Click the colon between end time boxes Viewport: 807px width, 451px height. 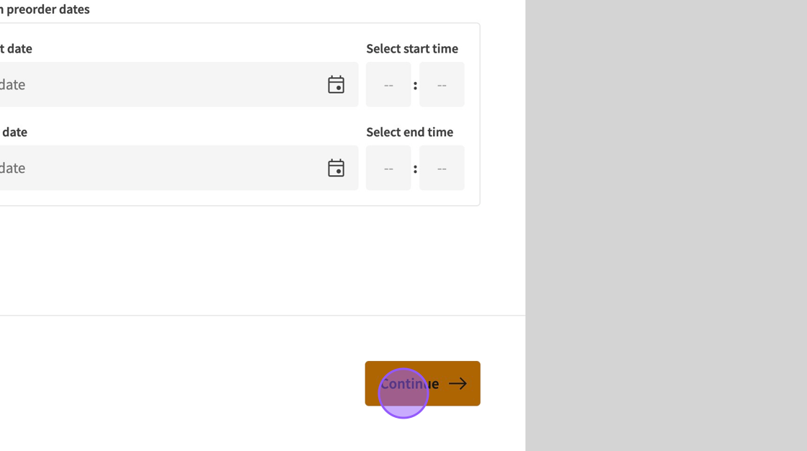tap(415, 169)
